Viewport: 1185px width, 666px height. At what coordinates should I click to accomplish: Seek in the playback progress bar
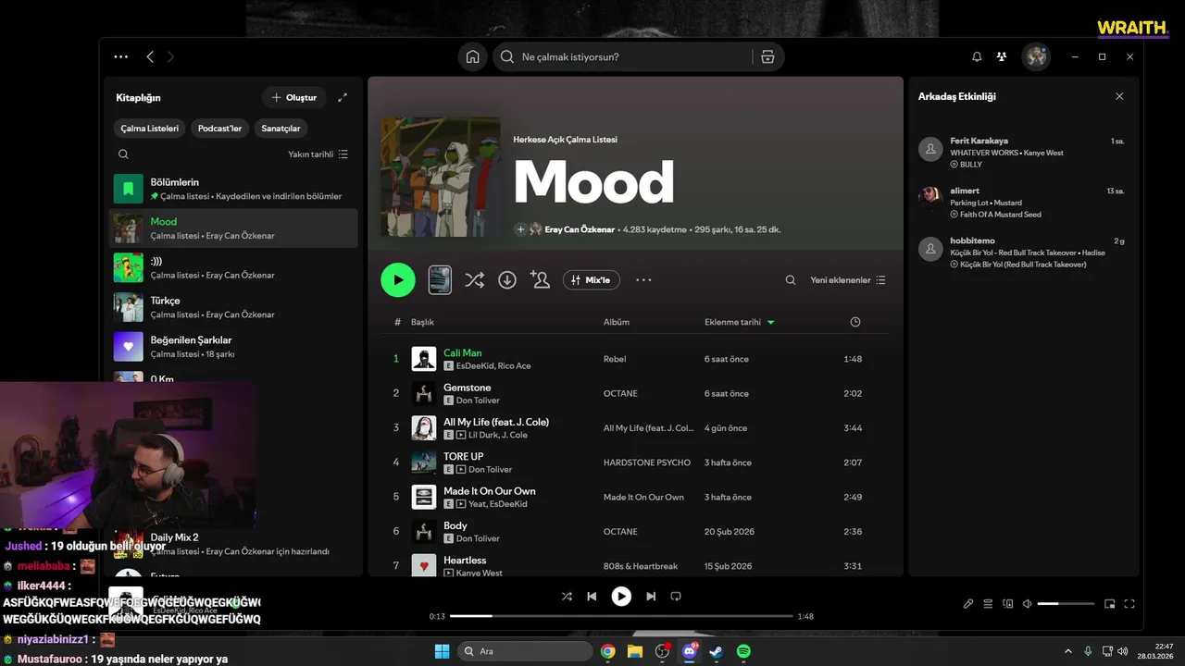(621, 616)
